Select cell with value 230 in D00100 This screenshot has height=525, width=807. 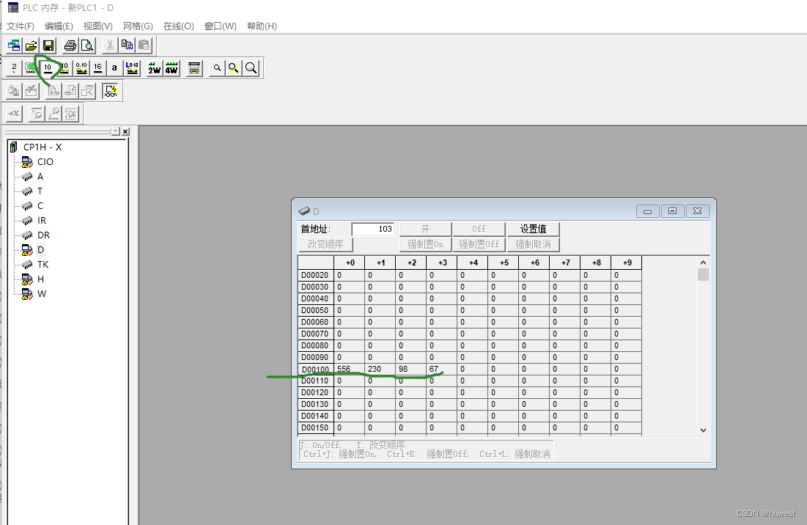[380, 369]
